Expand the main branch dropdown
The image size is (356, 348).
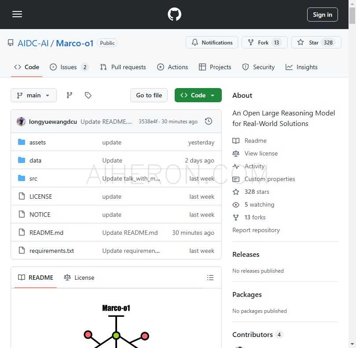[33, 95]
